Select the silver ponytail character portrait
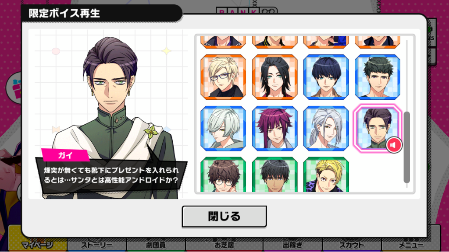This screenshot has height=252, width=449. 326,128
